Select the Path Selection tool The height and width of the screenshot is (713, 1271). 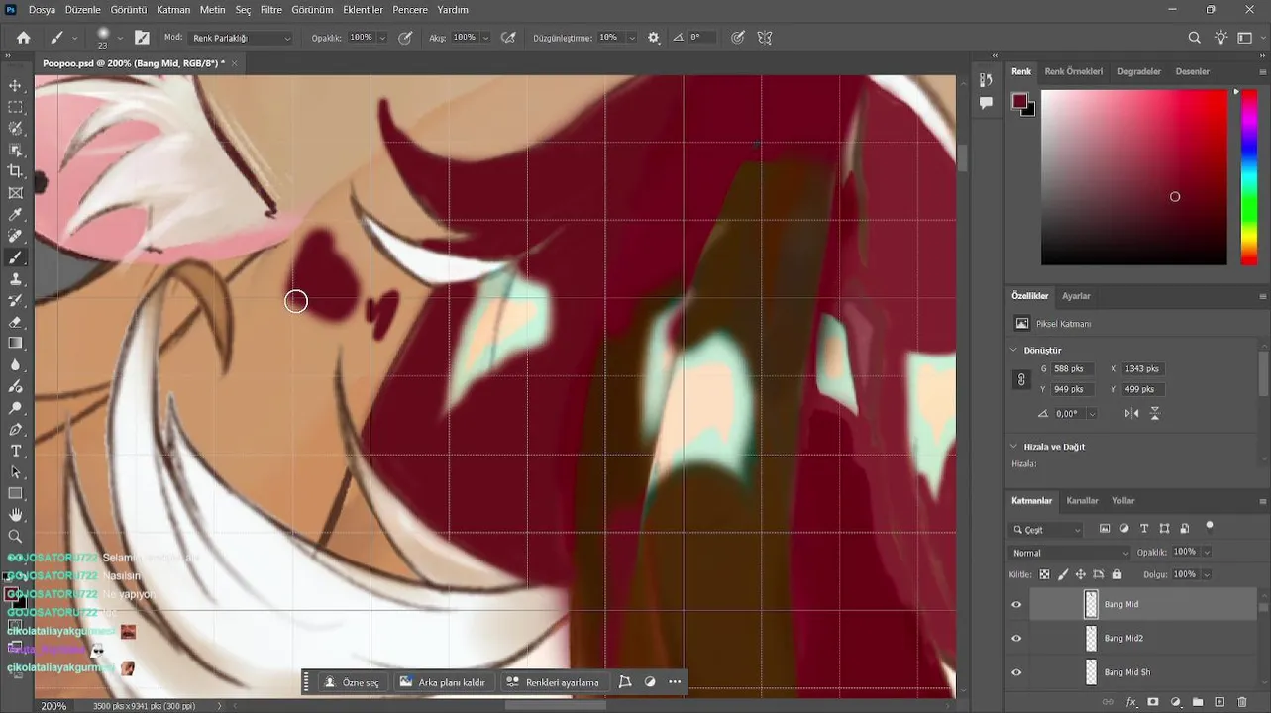tap(15, 472)
